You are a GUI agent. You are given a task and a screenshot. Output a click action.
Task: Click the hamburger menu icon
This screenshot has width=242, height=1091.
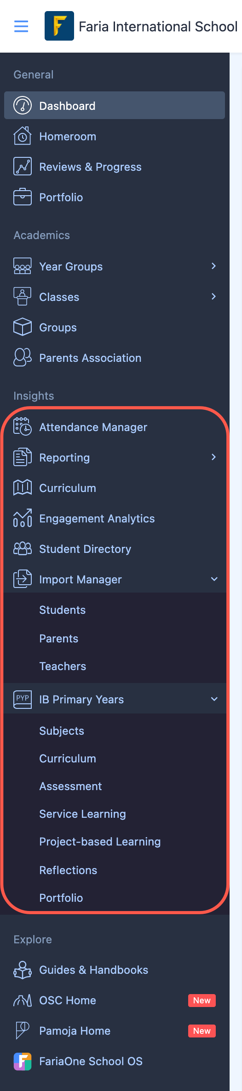coord(21,26)
